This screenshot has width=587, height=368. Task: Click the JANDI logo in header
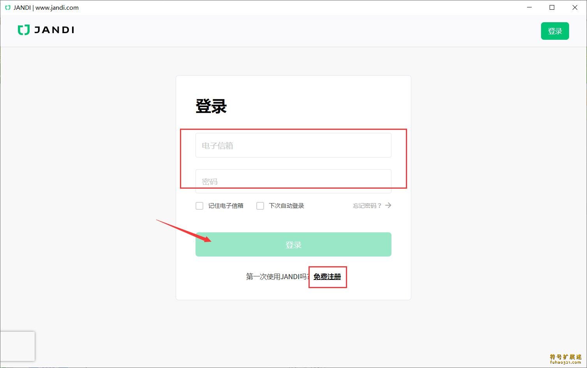click(46, 30)
